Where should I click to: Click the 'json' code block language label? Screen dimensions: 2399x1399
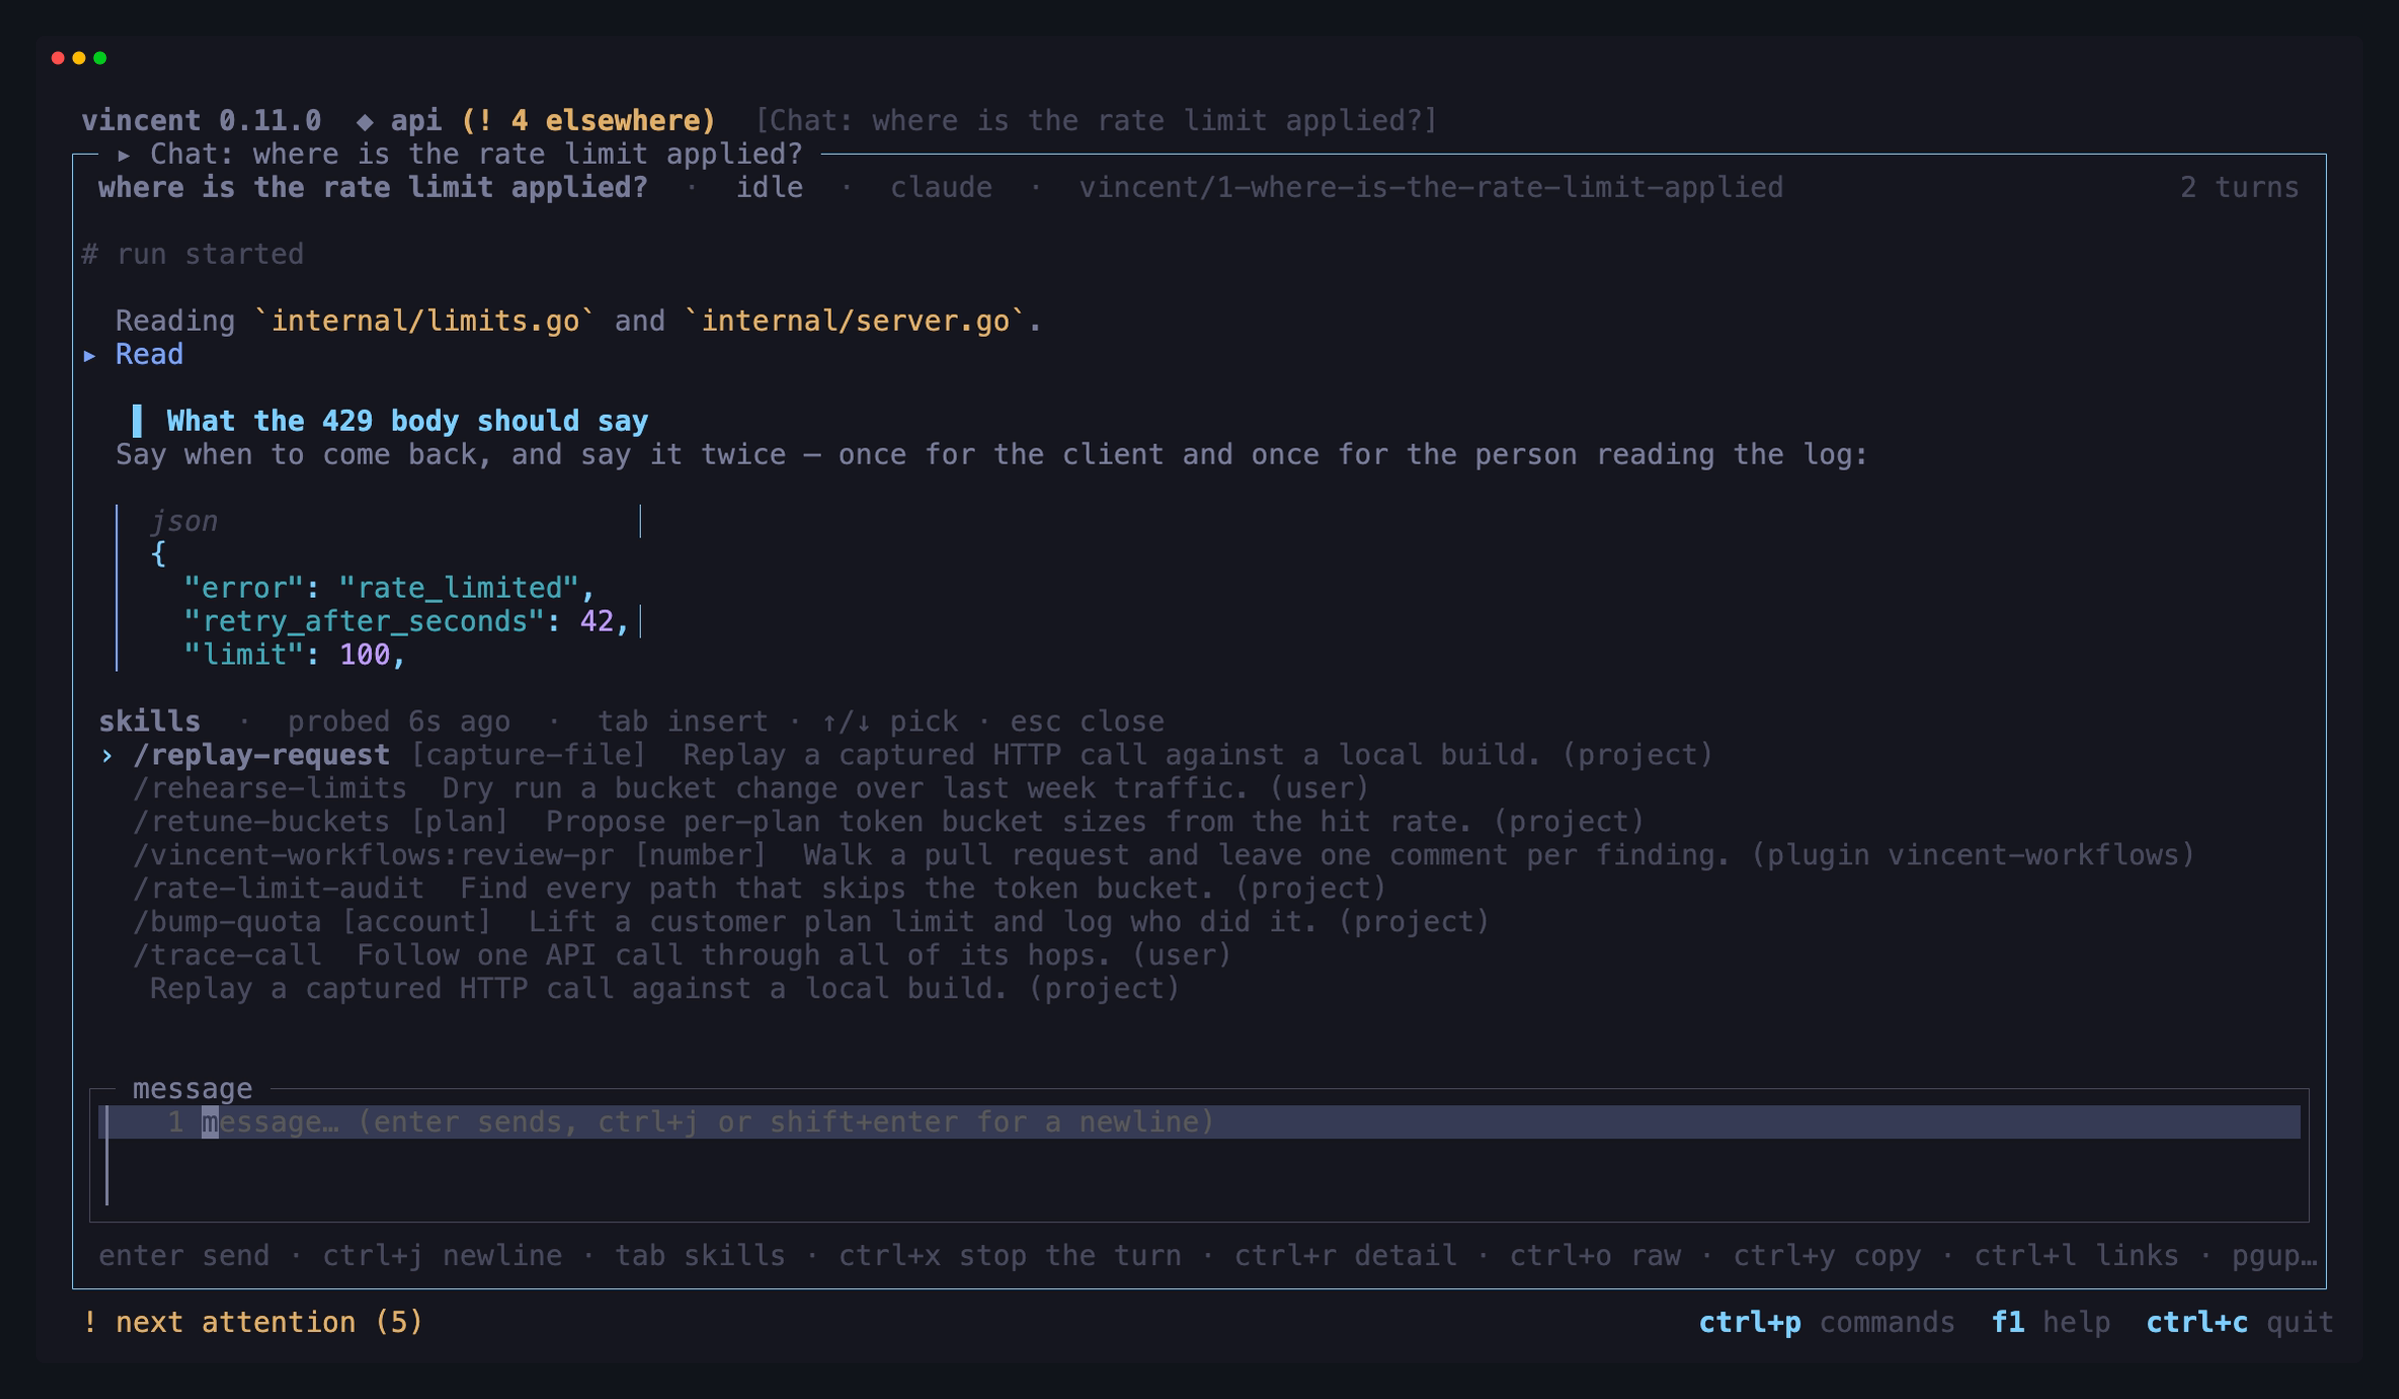coord(184,521)
